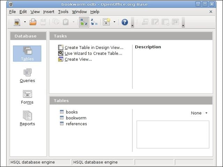
Task: Open the View menu
Action: tap(35, 11)
